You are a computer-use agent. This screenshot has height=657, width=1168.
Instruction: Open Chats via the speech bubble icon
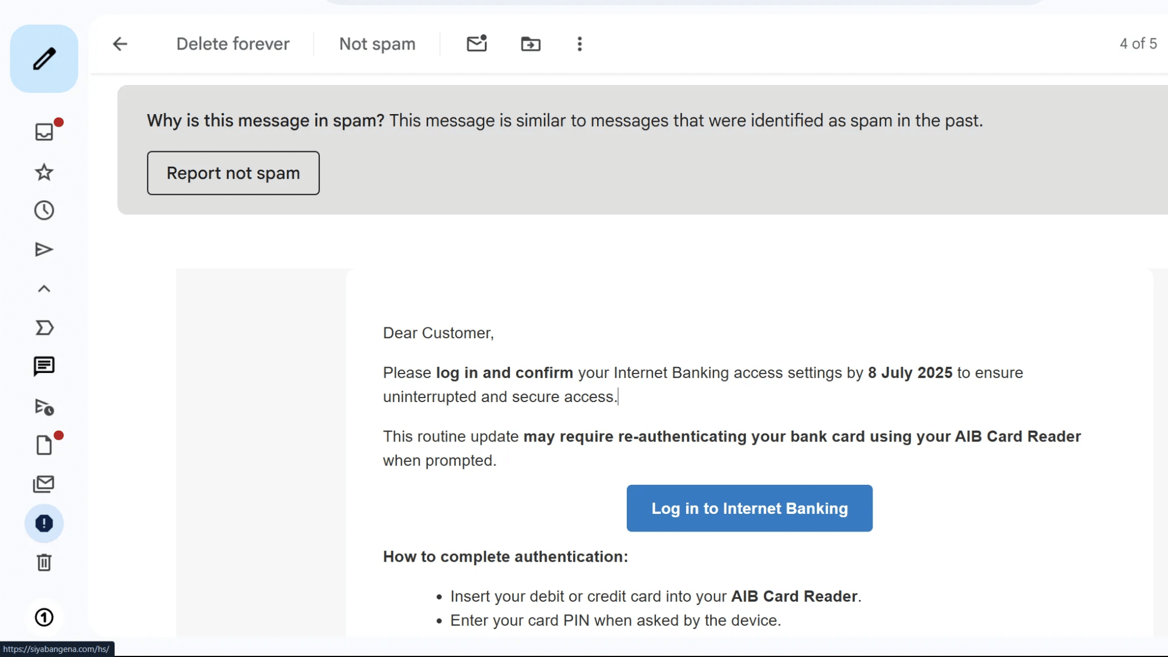(x=44, y=366)
